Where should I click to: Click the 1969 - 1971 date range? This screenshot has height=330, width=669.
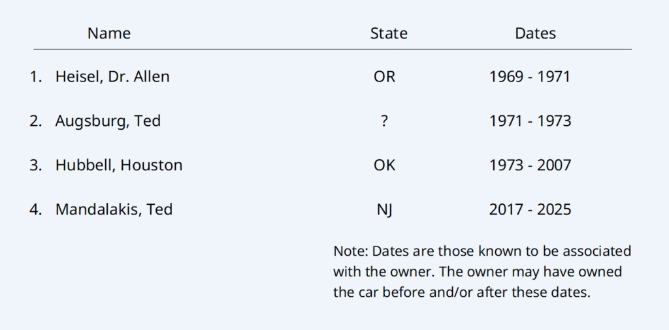point(530,76)
